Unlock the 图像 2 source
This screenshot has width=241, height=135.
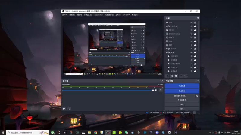[x=195, y=37]
